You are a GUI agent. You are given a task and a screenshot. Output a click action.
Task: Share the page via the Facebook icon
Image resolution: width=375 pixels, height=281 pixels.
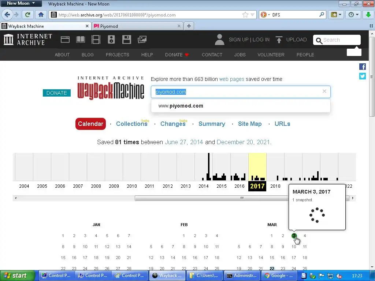(x=362, y=67)
